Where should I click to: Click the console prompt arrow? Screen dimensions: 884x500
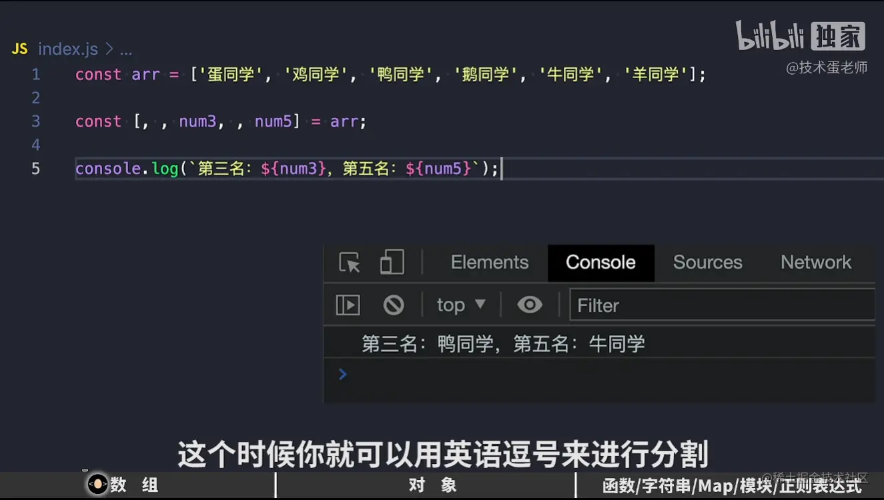click(x=342, y=374)
